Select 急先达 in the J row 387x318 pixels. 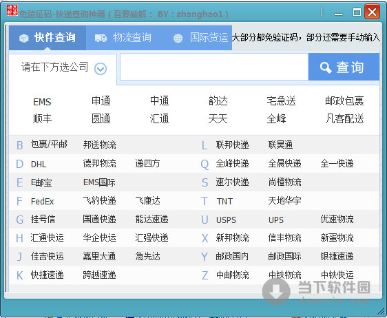[147, 256]
